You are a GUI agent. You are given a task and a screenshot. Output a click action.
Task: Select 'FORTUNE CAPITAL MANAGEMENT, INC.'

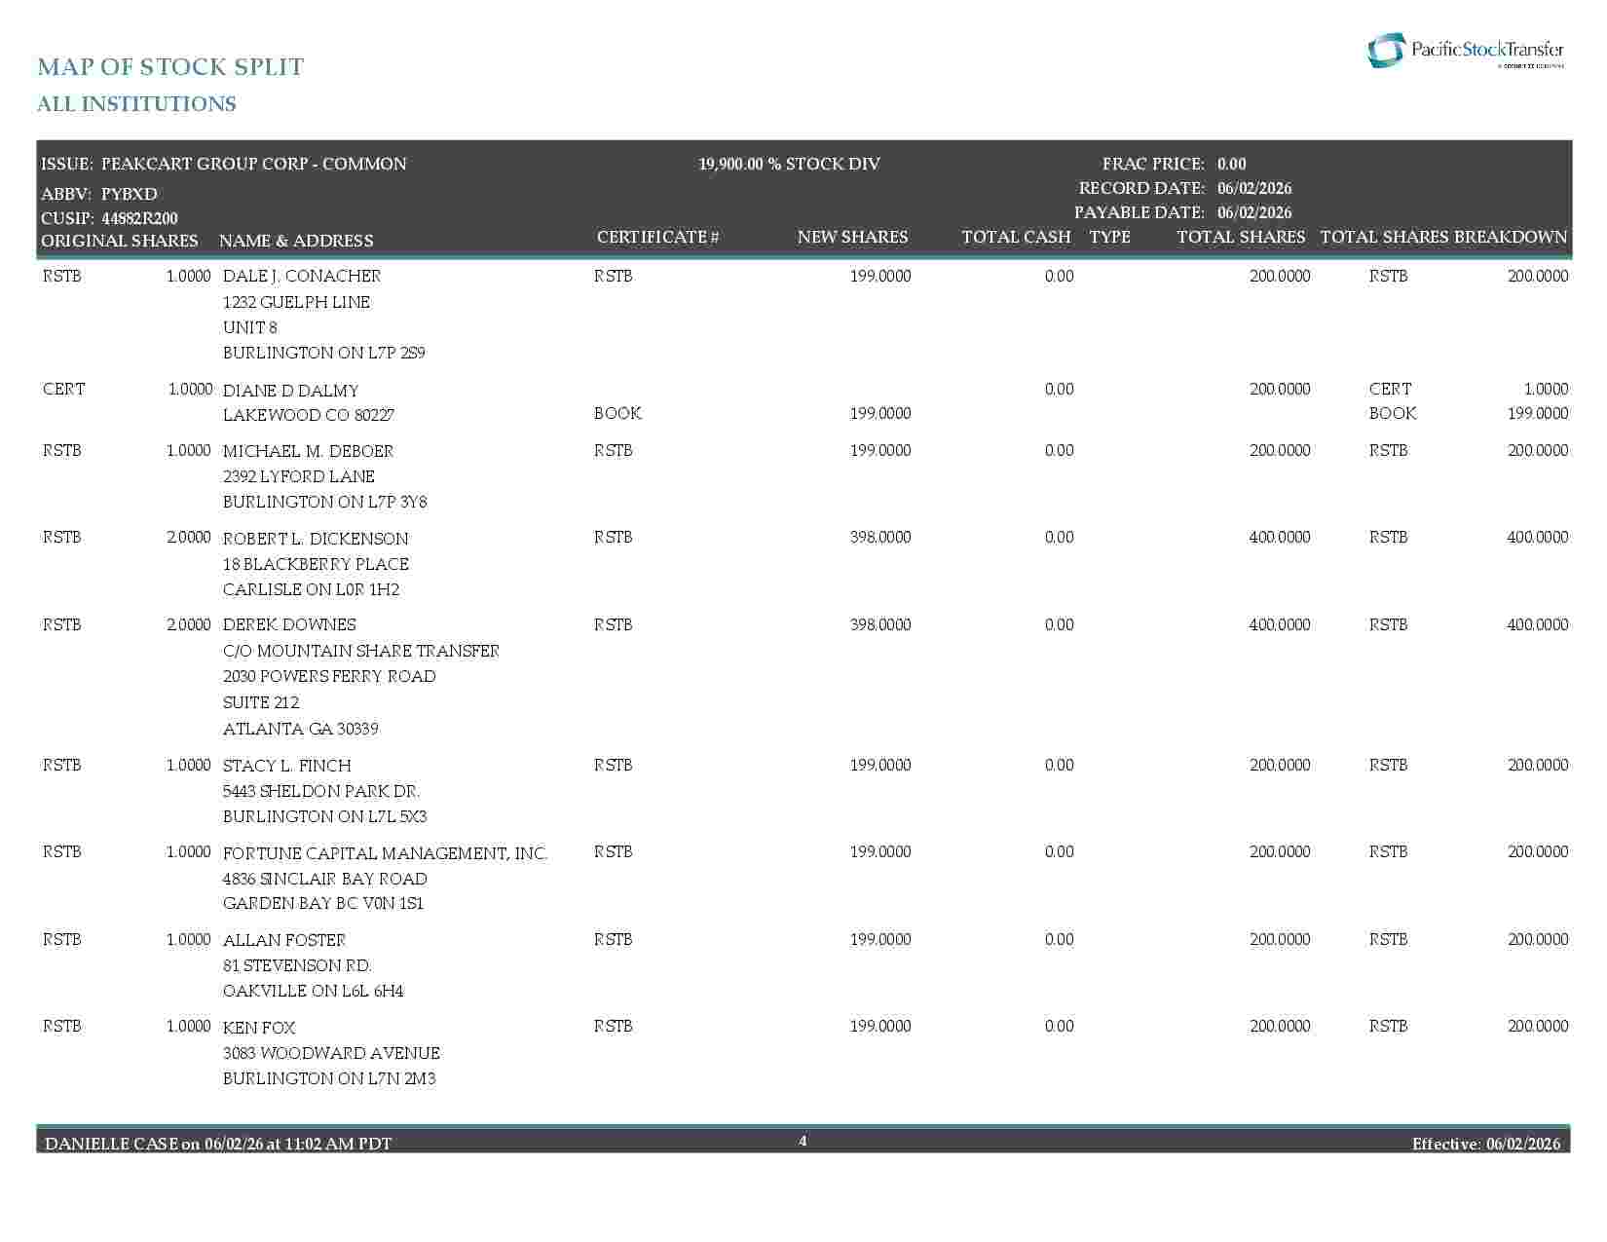(x=386, y=853)
